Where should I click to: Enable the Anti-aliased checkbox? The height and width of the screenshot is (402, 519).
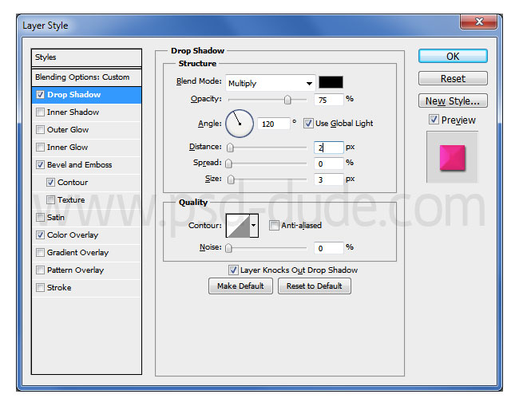point(274,226)
